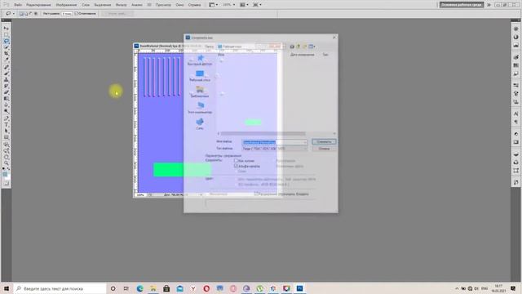Select the Lasso tool in the toolbox

pos(7,41)
